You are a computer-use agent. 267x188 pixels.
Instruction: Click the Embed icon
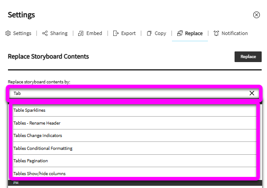pyautogui.click(x=81, y=33)
